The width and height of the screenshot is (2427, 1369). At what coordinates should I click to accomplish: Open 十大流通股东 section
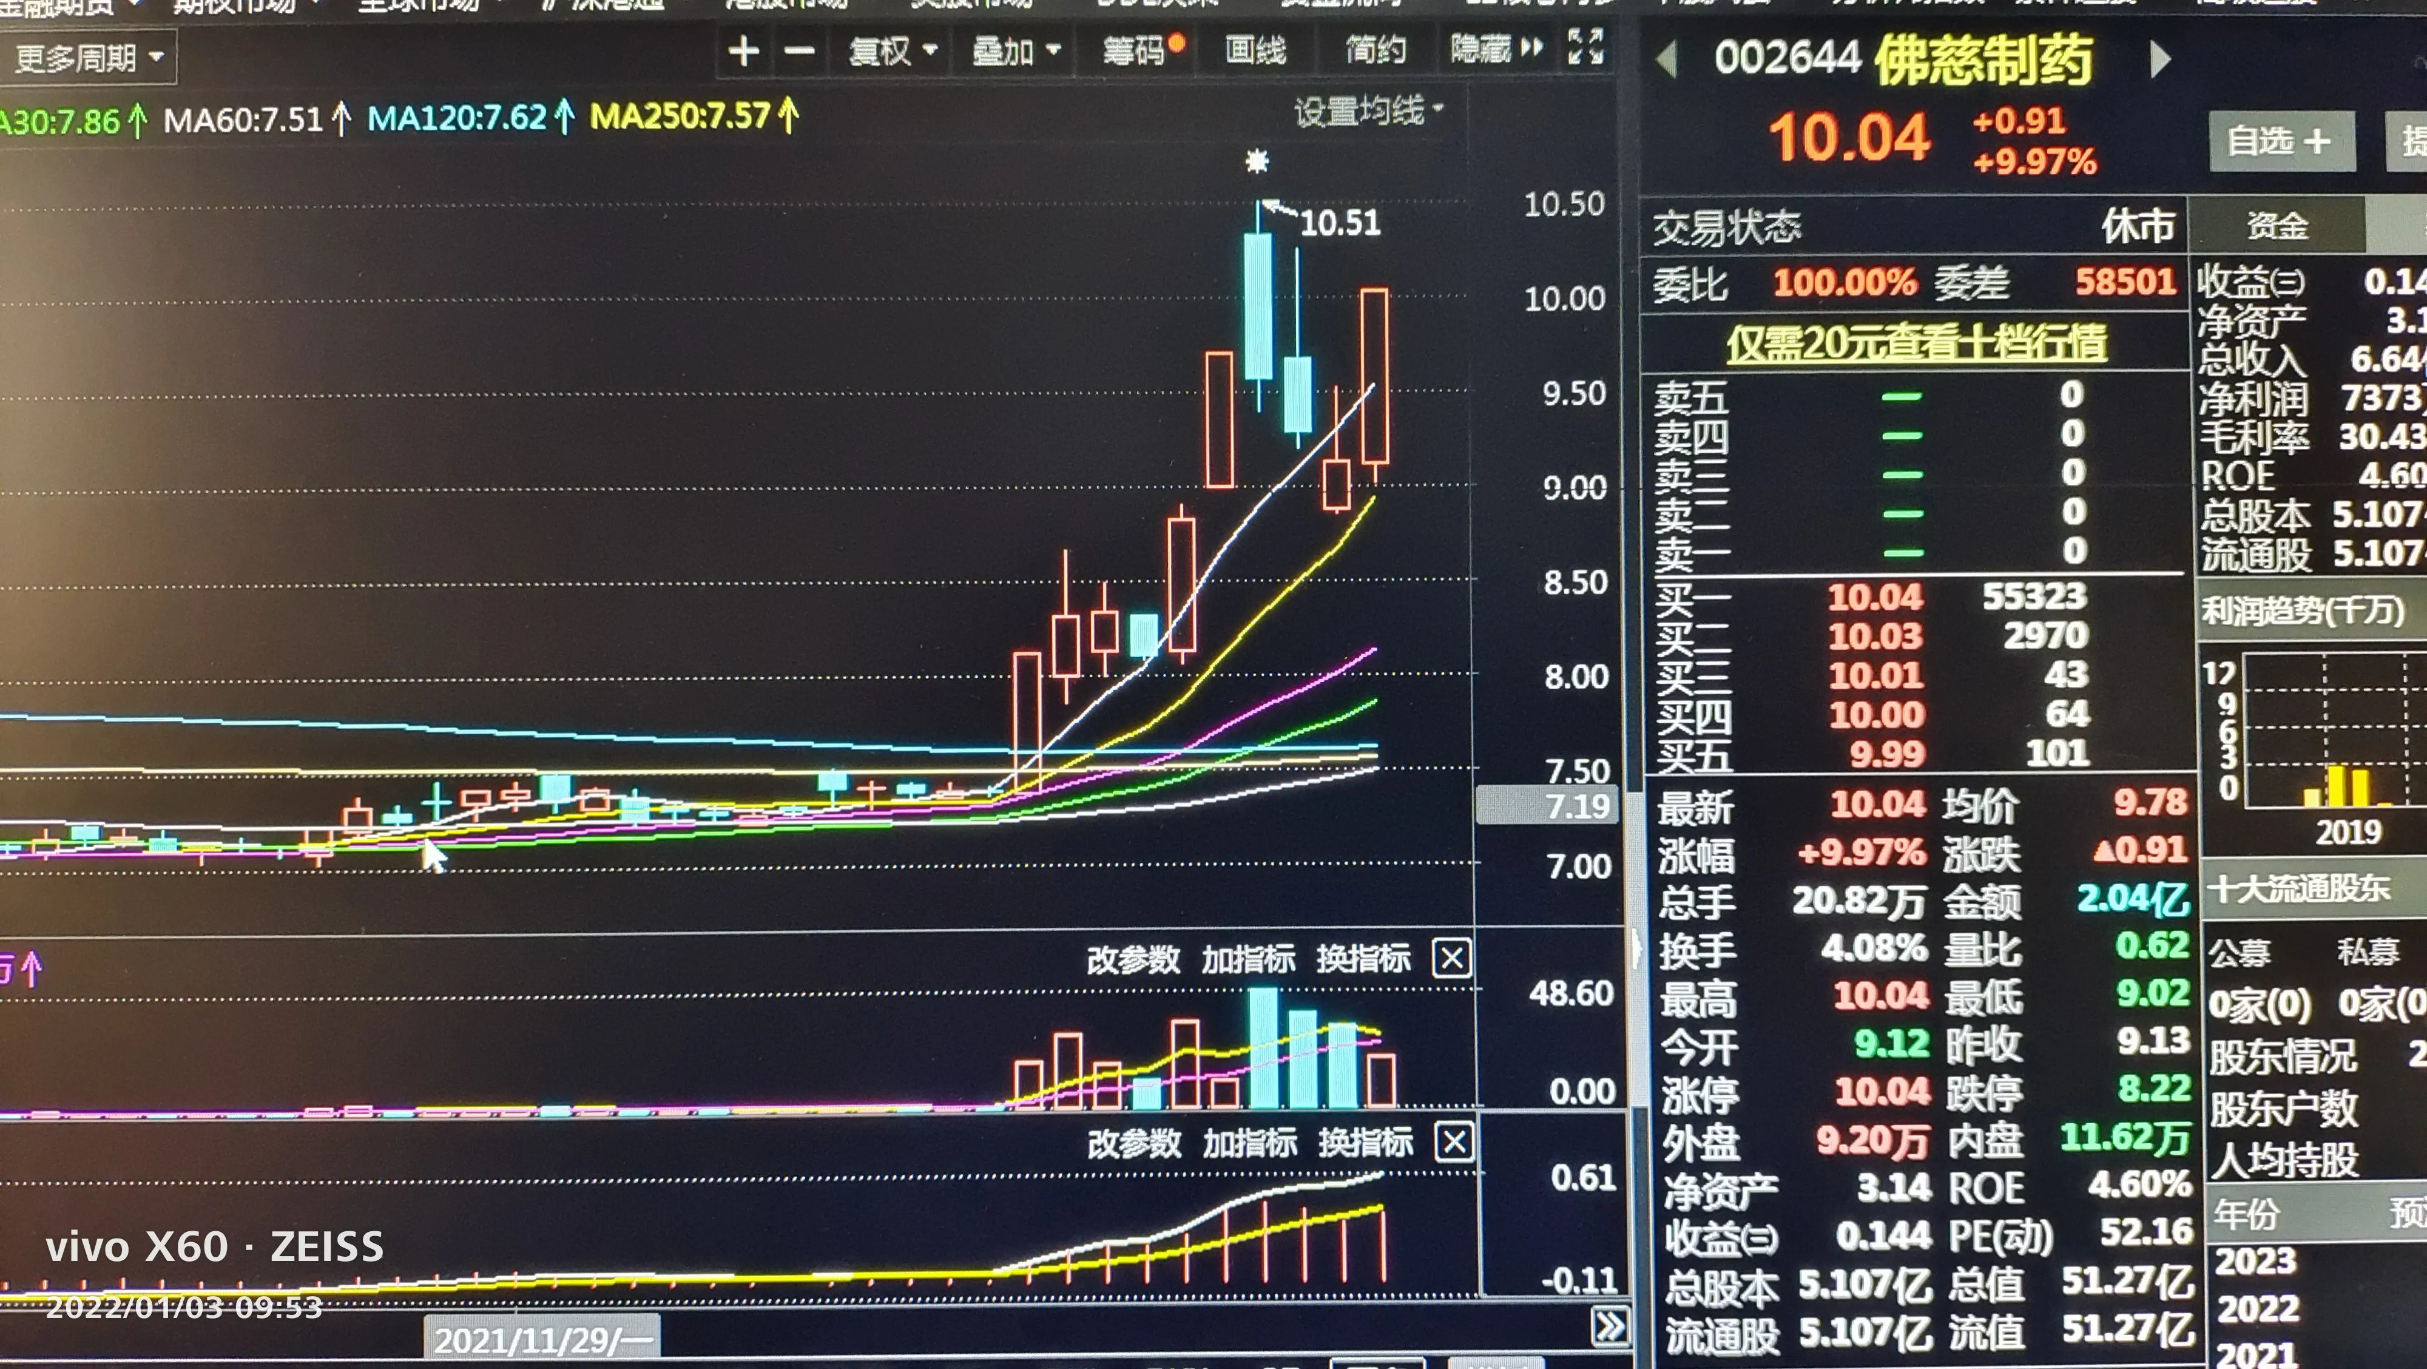coord(2299,888)
